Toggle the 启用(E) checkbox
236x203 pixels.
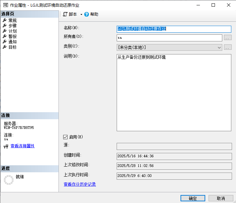(65, 137)
